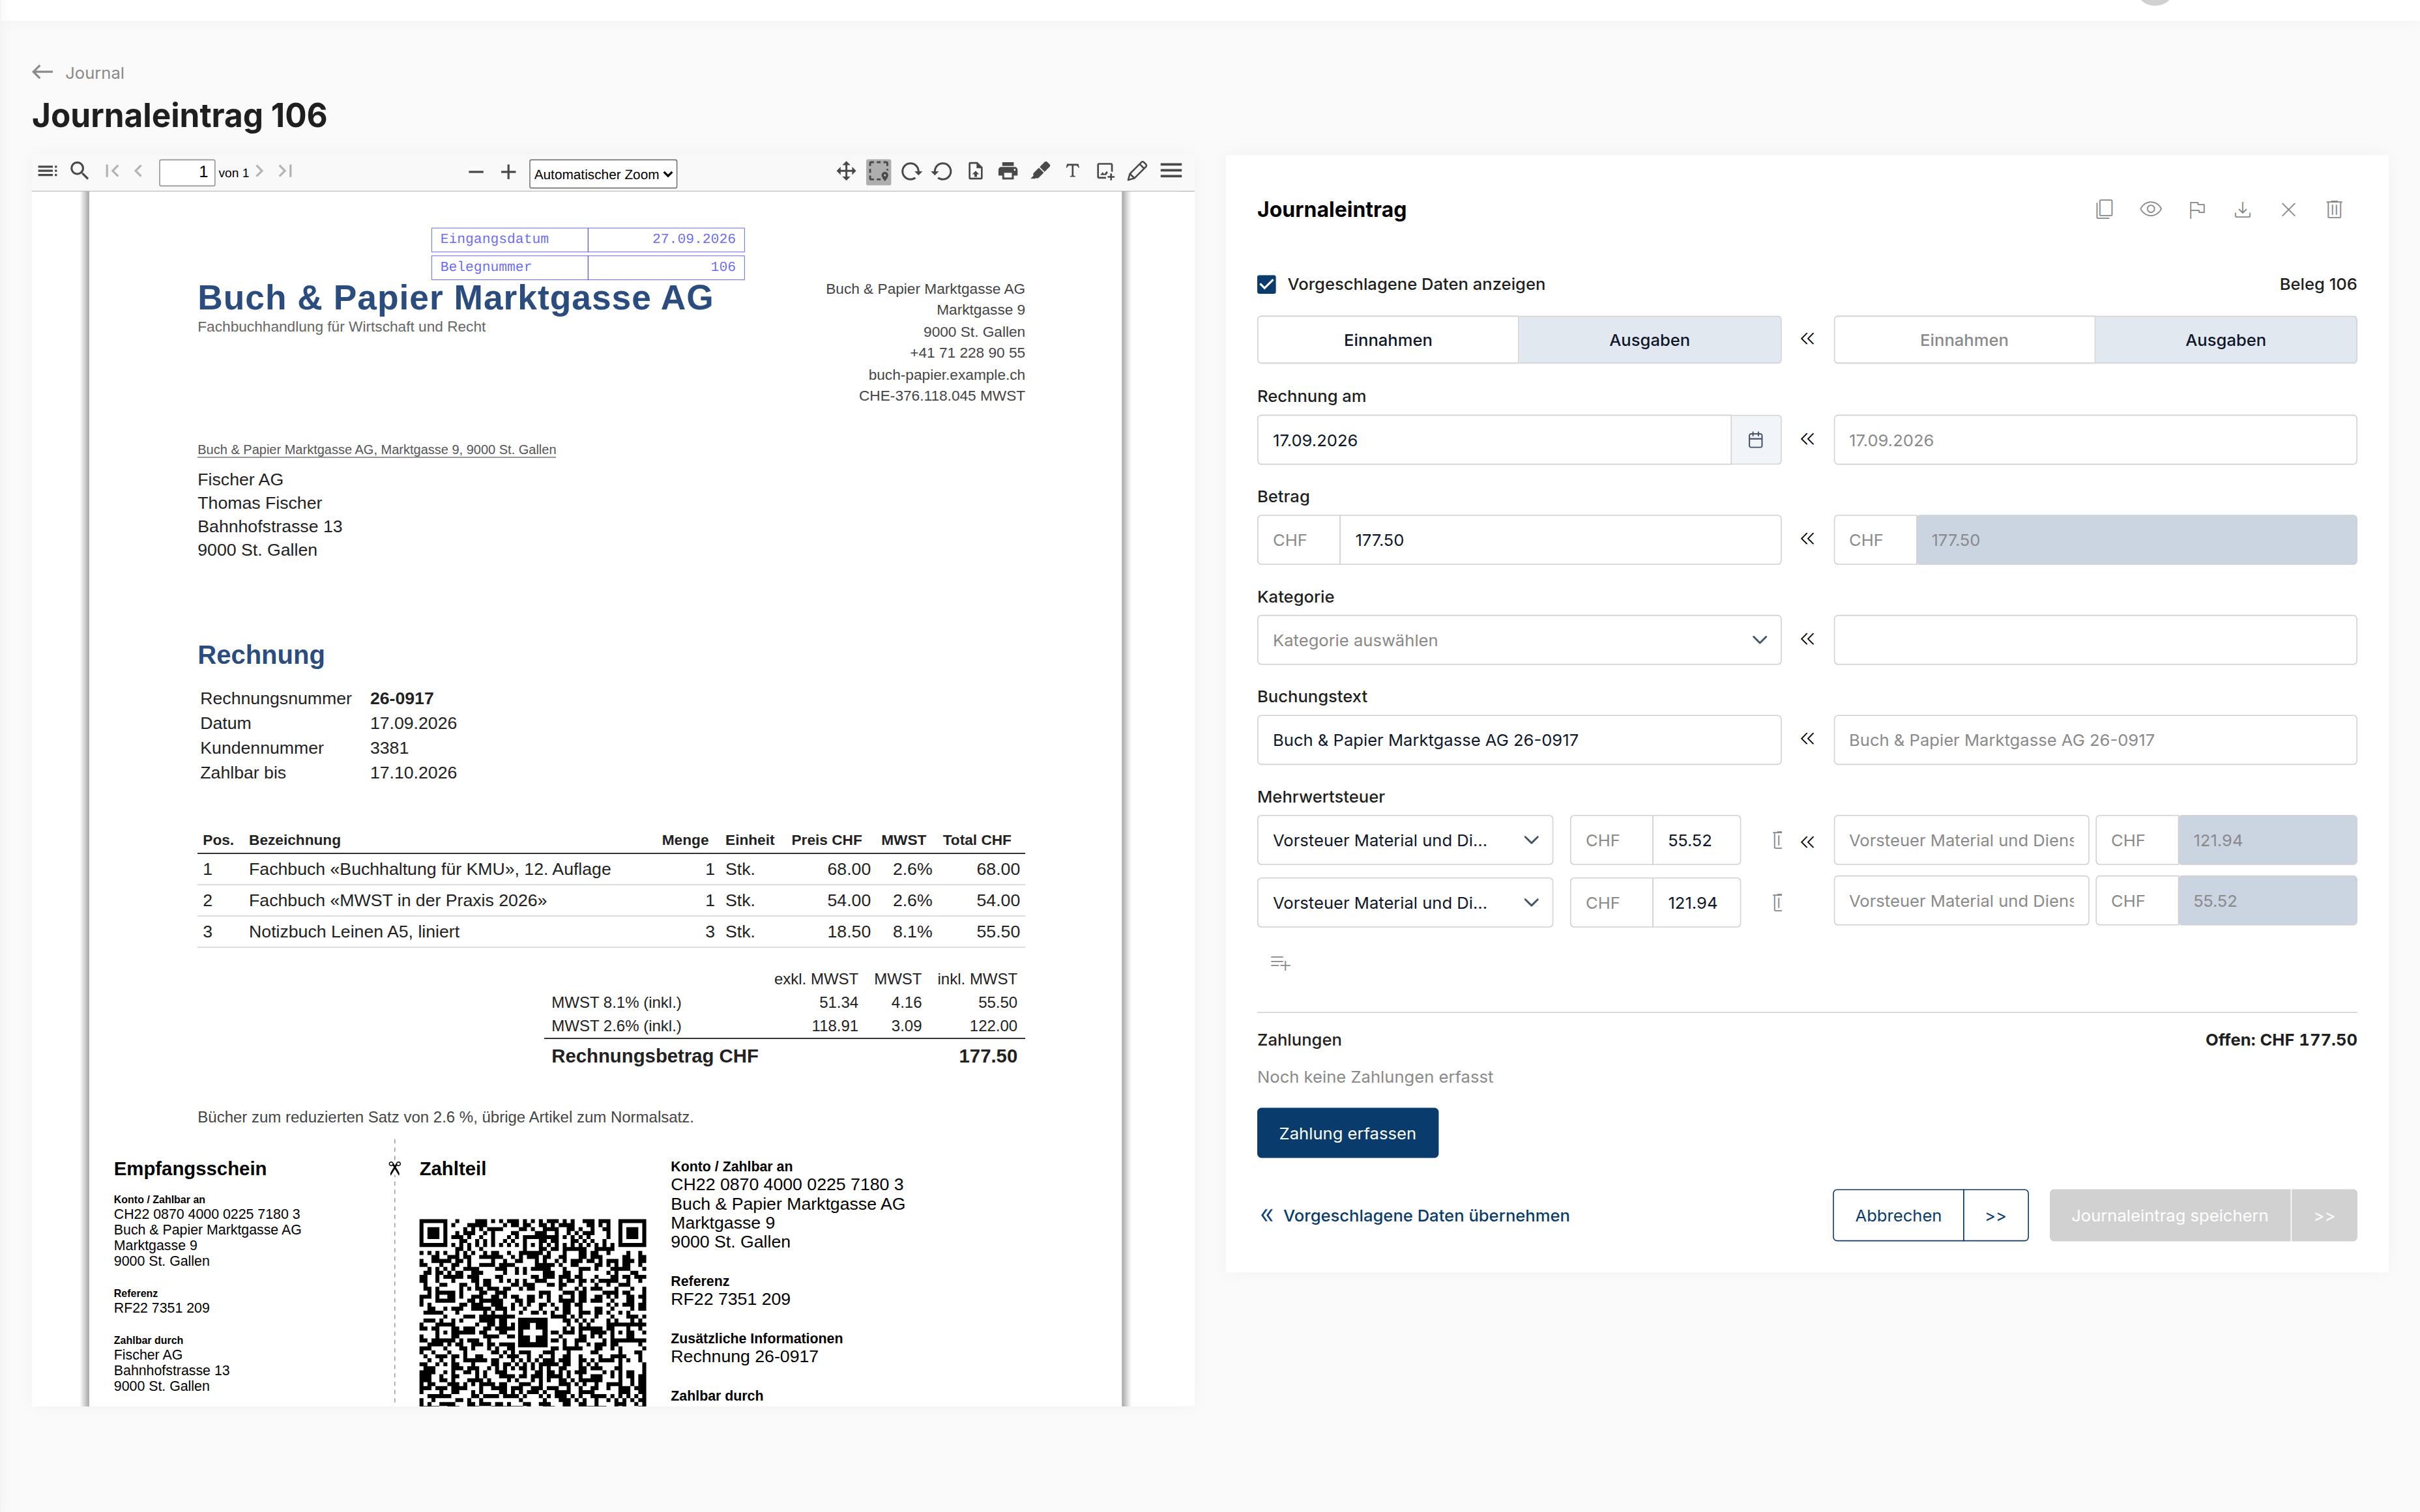This screenshot has width=2420, height=1512.
Task: Toggle the PDF viewer sidebar
Action: point(47,171)
